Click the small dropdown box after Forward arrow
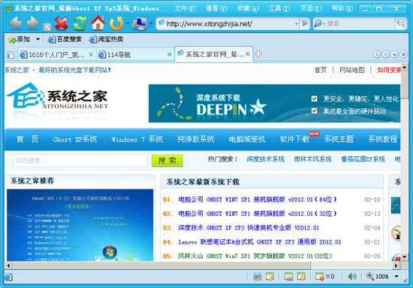413x288 pixels. tap(47, 26)
